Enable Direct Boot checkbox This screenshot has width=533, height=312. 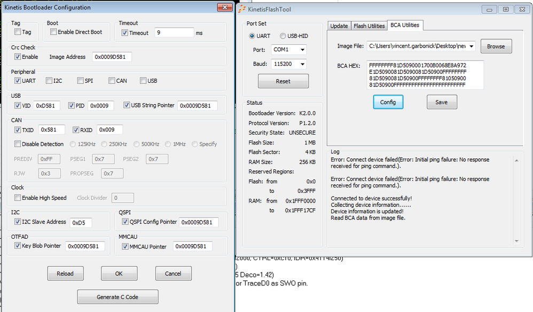(x=53, y=32)
